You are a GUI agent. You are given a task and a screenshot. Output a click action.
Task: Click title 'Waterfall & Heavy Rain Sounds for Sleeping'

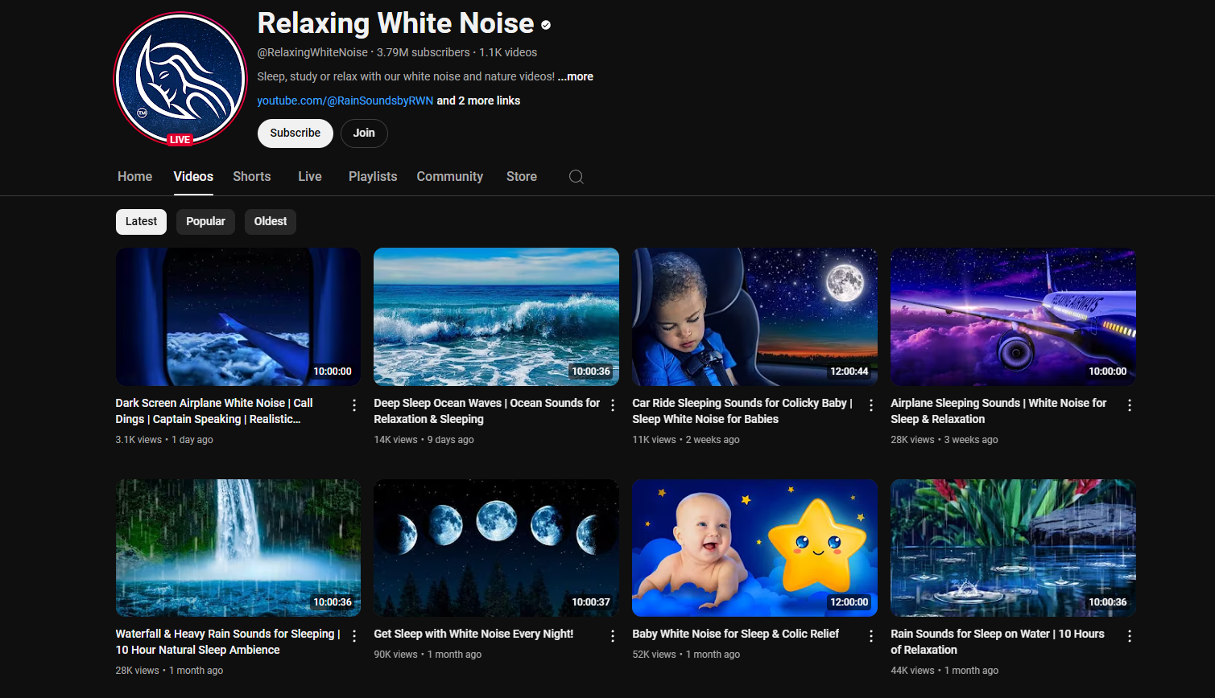[x=228, y=642]
